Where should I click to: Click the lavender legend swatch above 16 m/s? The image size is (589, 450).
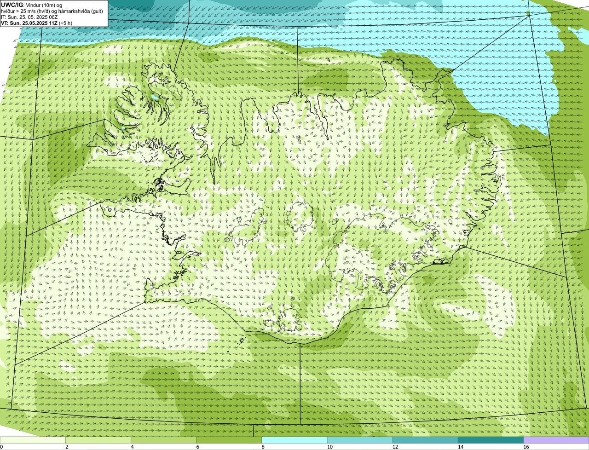556,440
